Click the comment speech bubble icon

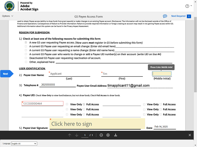click(165, 16)
